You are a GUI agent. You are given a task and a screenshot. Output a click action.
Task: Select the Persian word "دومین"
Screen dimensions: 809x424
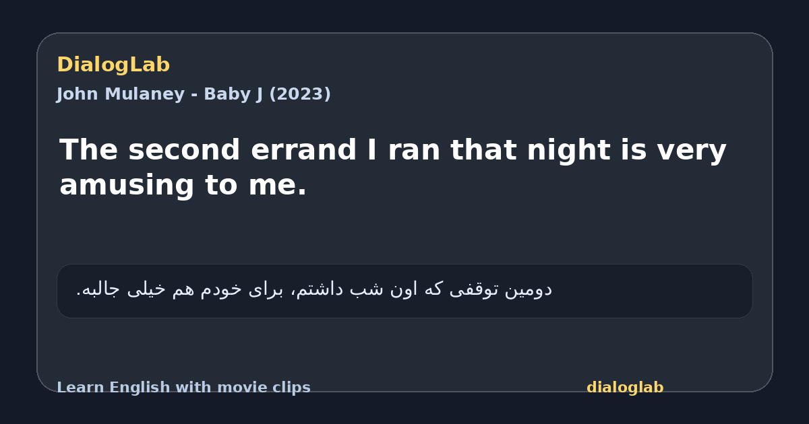[528, 289]
